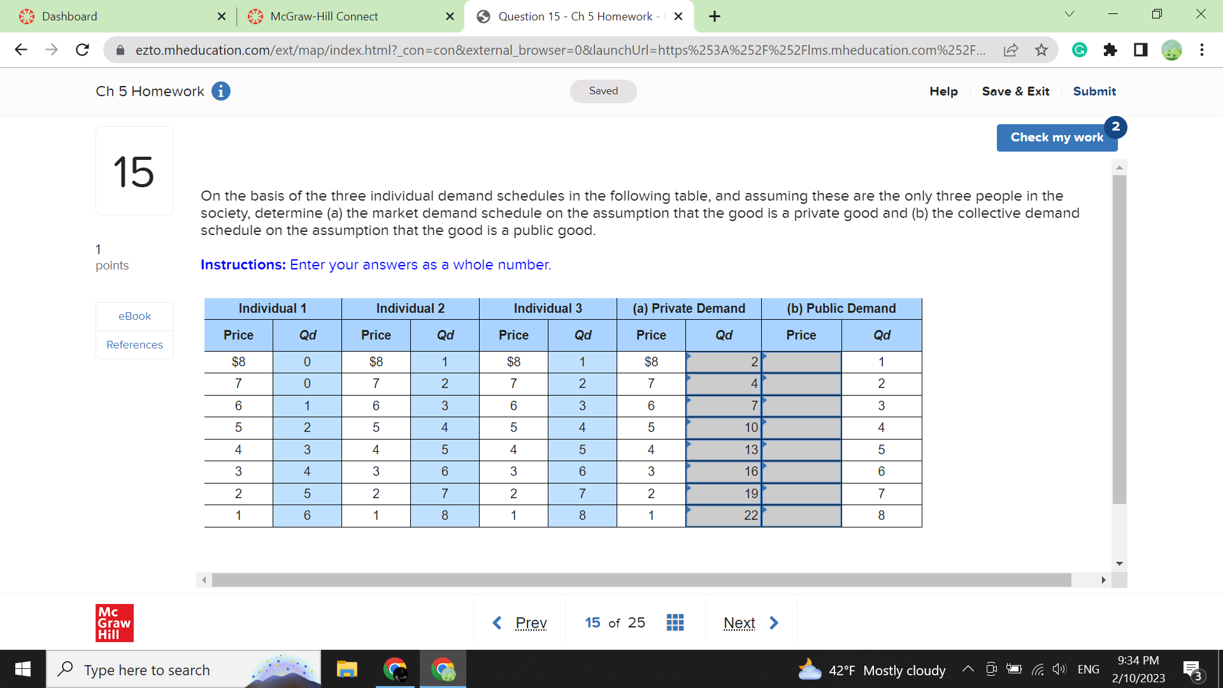Submit the homework assignment

coord(1094,91)
